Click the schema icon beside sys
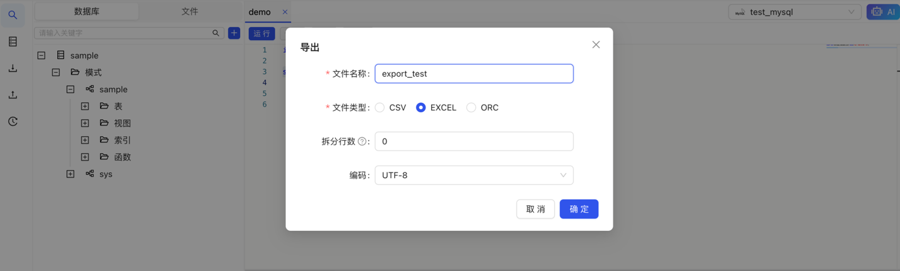 pos(89,174)
